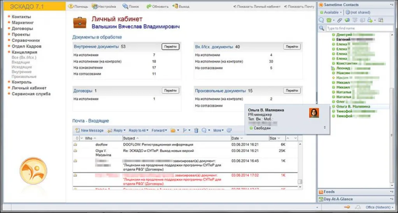
Task: Click the Sametime chat bubble icon
Action: tap(321, 20)
